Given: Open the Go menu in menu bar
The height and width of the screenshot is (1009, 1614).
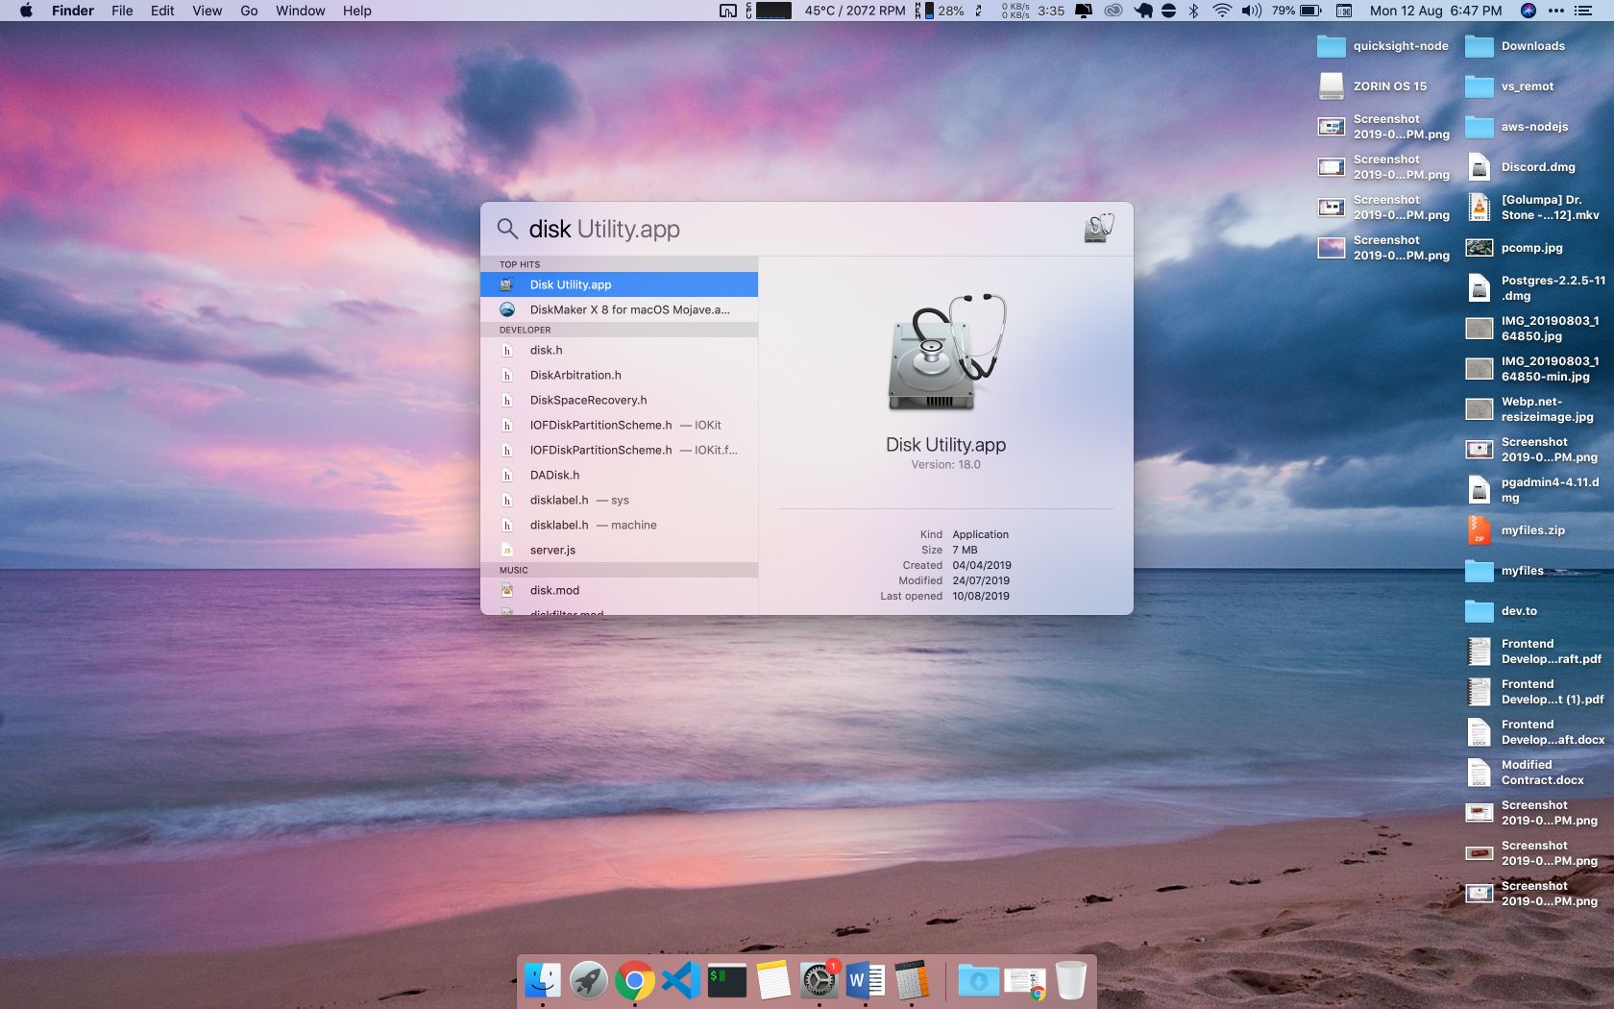Looking at the screenshot, I should click(249, 11).
